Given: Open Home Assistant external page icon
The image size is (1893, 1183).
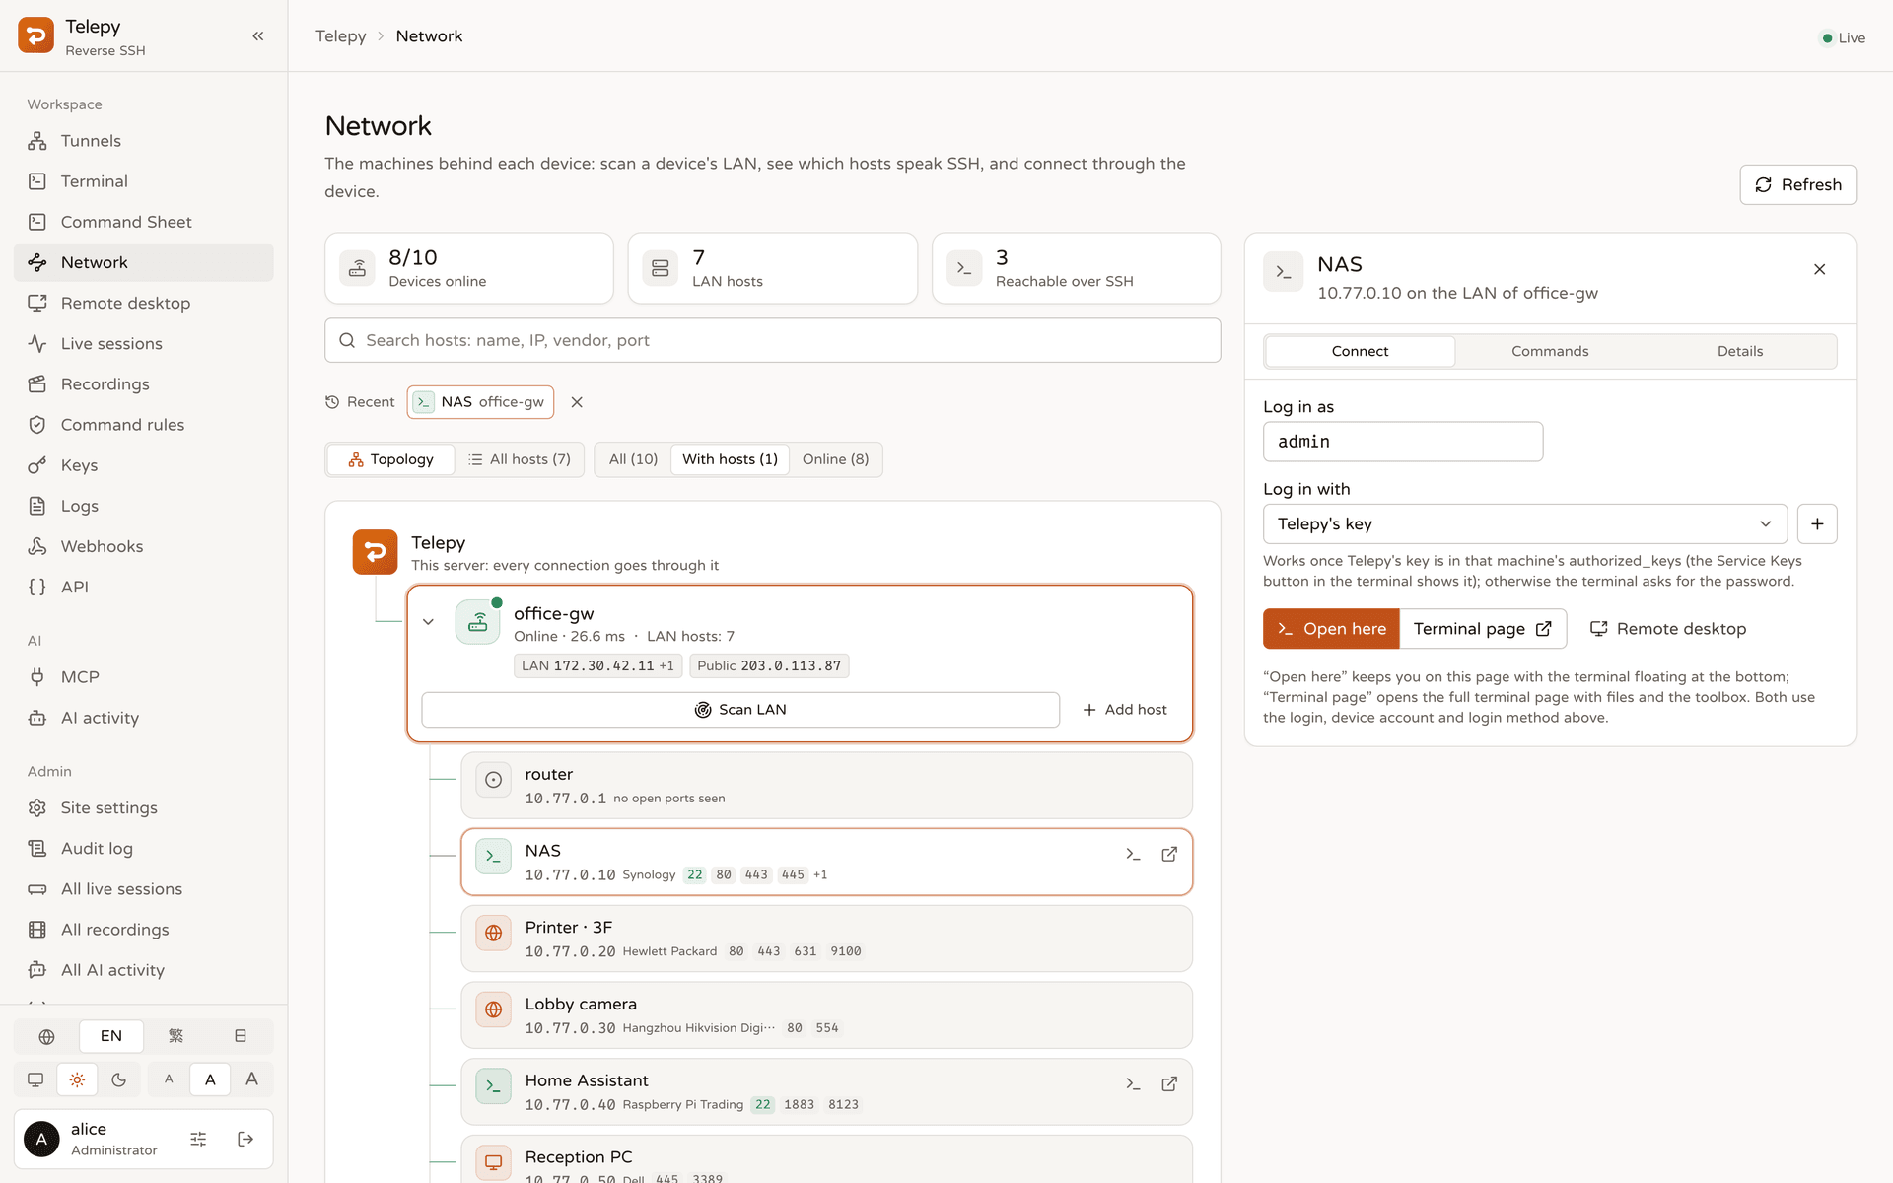Looking at the screenshot, I should click(1169, 1083).
